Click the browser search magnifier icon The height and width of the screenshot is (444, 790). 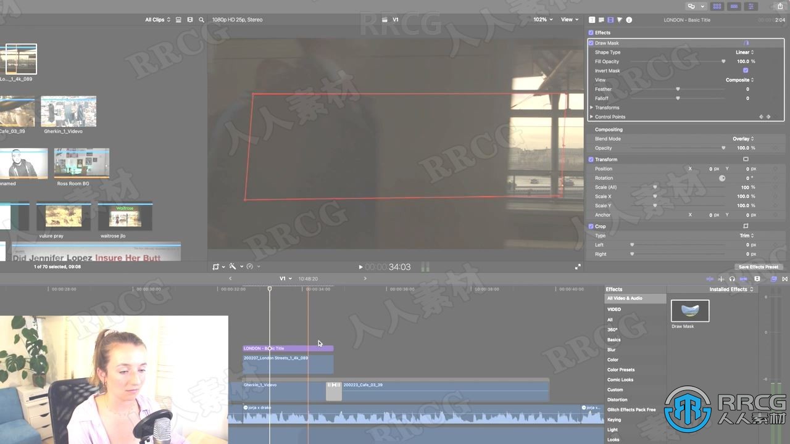tap(201, 20)
